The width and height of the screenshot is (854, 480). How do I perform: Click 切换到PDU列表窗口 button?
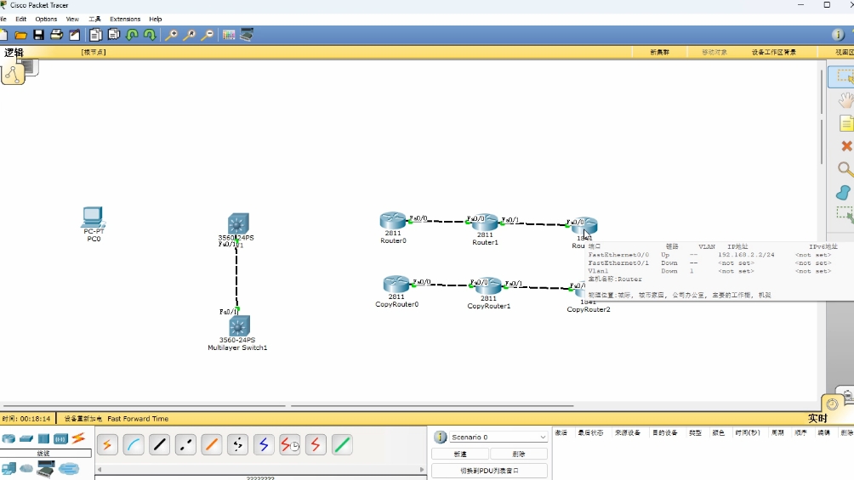489,471
